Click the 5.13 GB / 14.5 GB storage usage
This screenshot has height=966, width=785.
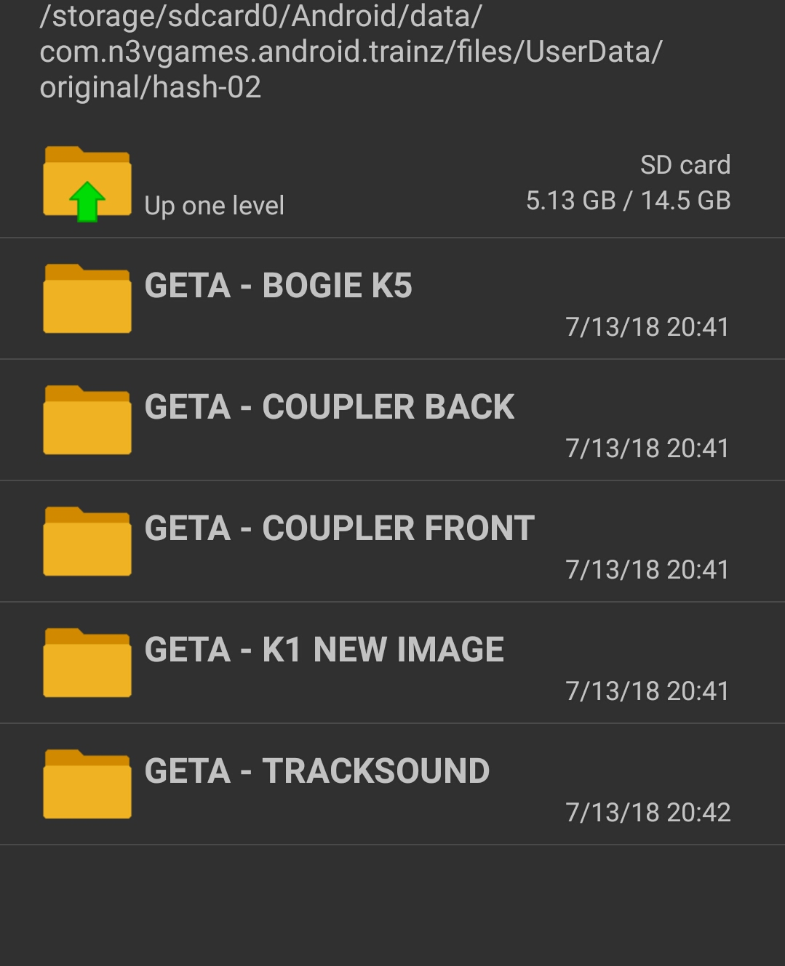point(628,201)
